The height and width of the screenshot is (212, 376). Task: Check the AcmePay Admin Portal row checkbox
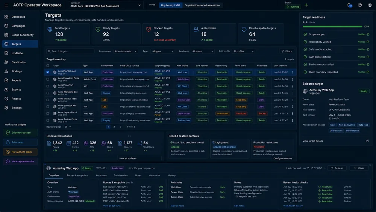pos(48,79)
